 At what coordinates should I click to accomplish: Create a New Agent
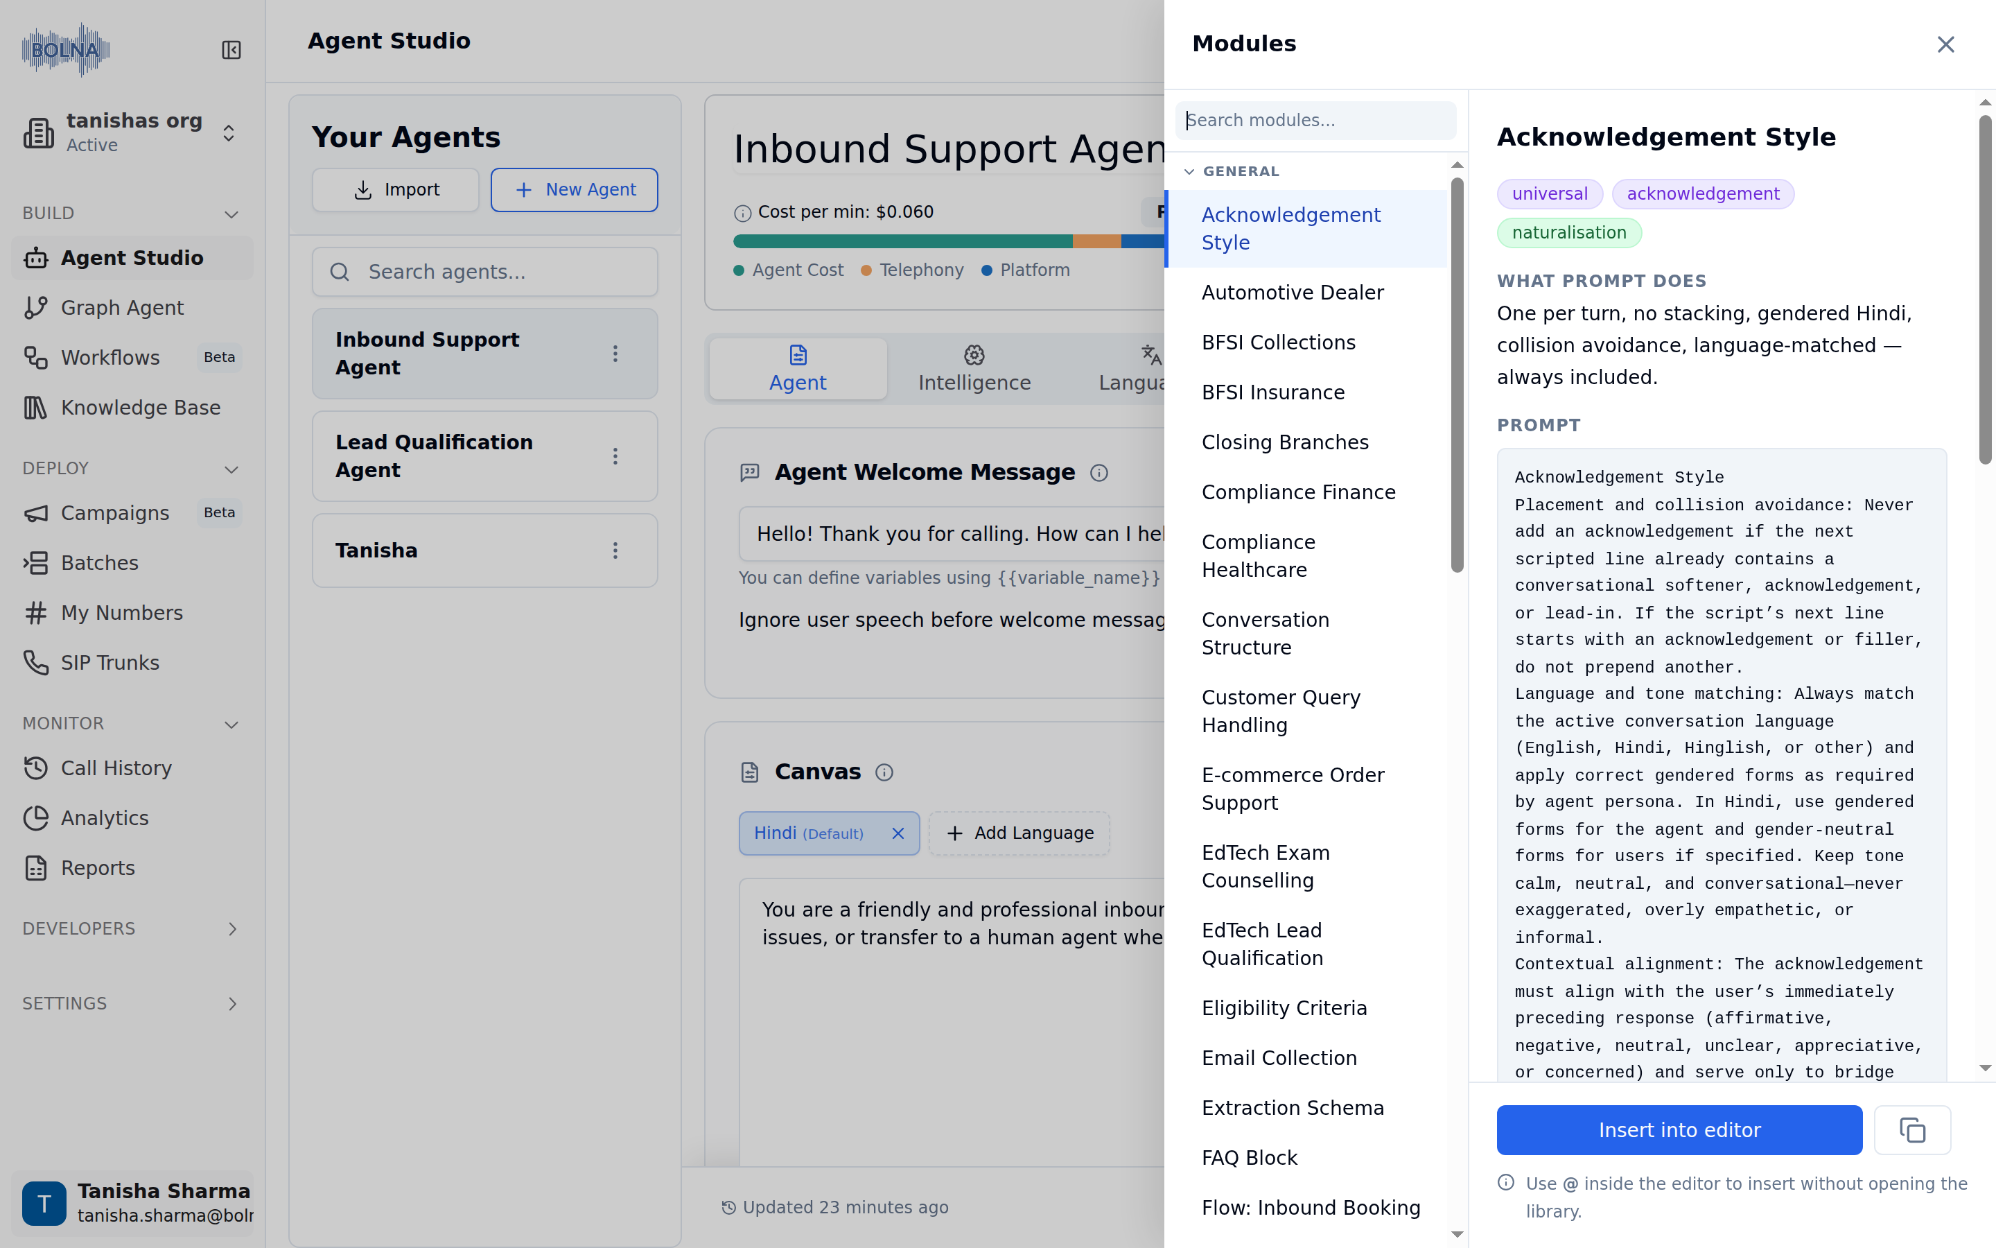point(574,190)
